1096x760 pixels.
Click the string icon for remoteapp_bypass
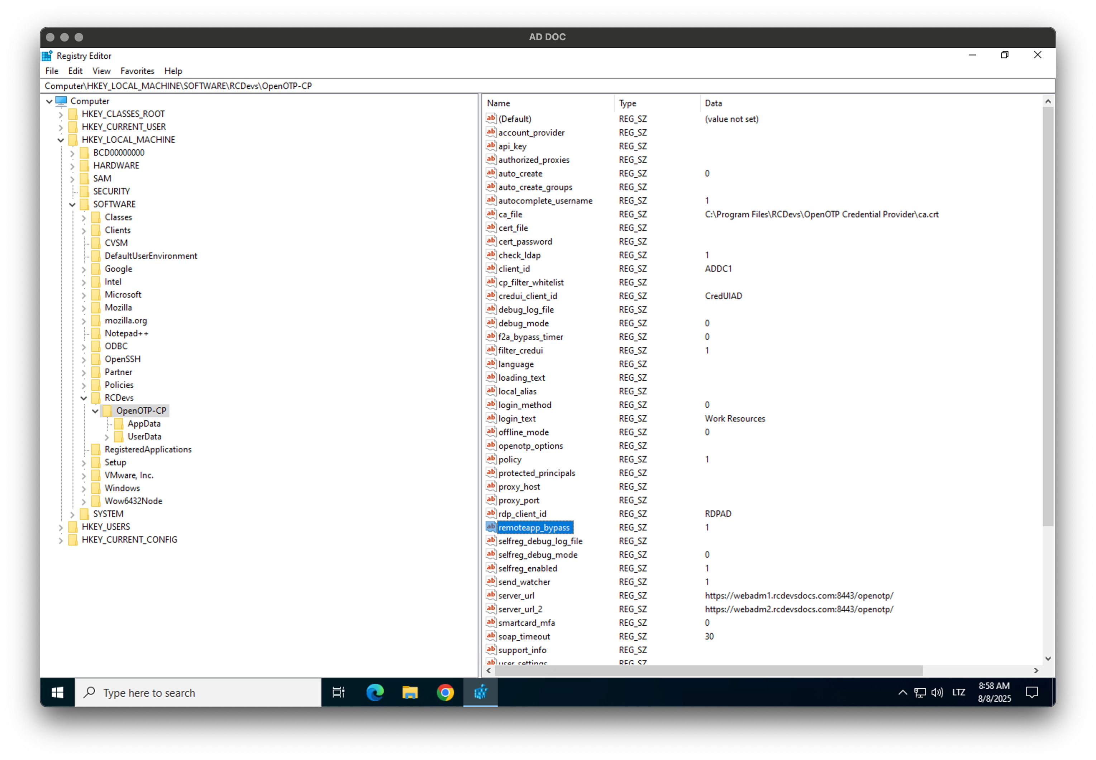tap(491, 527)
